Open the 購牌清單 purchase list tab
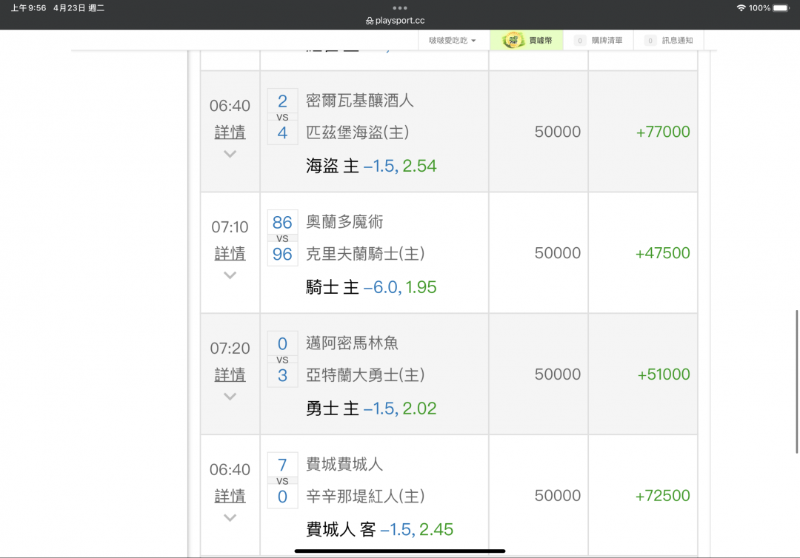The width and height of the screenshot is (800, 558). 599,40
